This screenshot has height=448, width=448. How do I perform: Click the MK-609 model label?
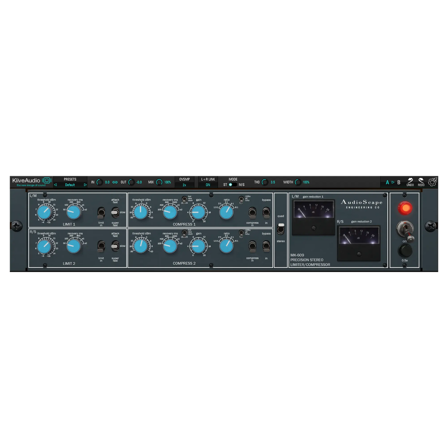tap(297, 255)
